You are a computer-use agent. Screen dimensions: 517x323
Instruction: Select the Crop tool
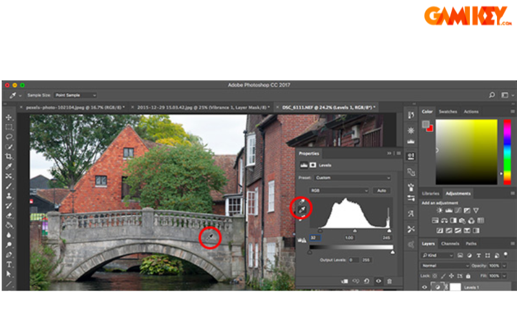click(x=9, y=156)
